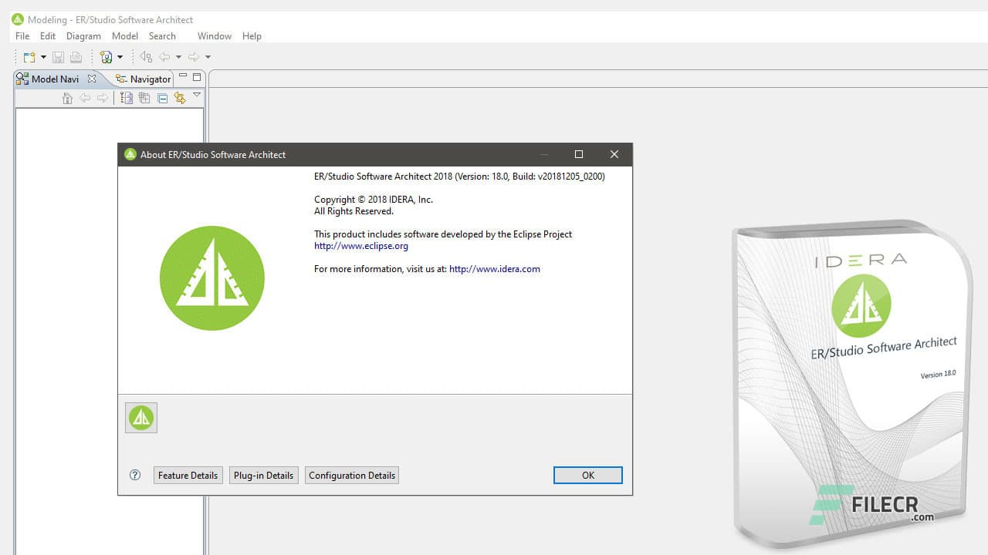The height and width of the screenshot is (555, 988).
Task: Open the new model wizard toolbar icon
Action: tap(108, 56)
